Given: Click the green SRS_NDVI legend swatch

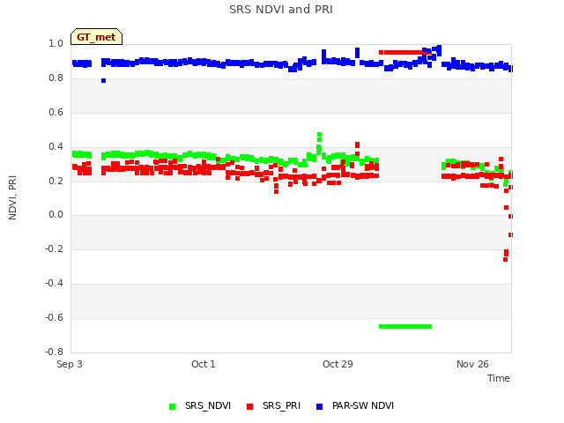Looking at the screenshot, I should click(x=173, y=406).
